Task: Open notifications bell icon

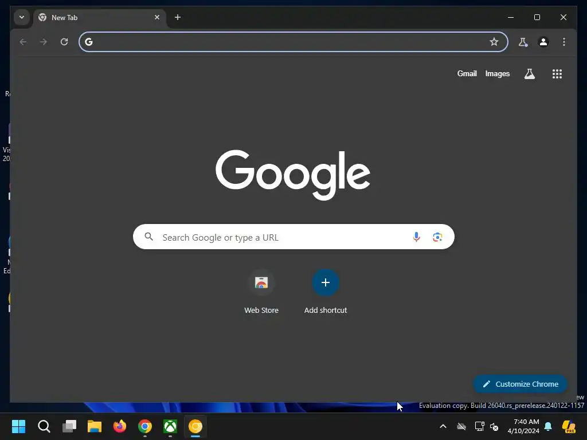Action: click(x=548, y=426)
